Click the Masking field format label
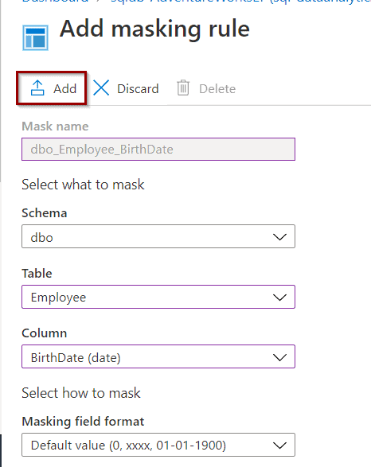Image resolution: width=371 pixels, height=471 pixels. click(x=83, y=422)
